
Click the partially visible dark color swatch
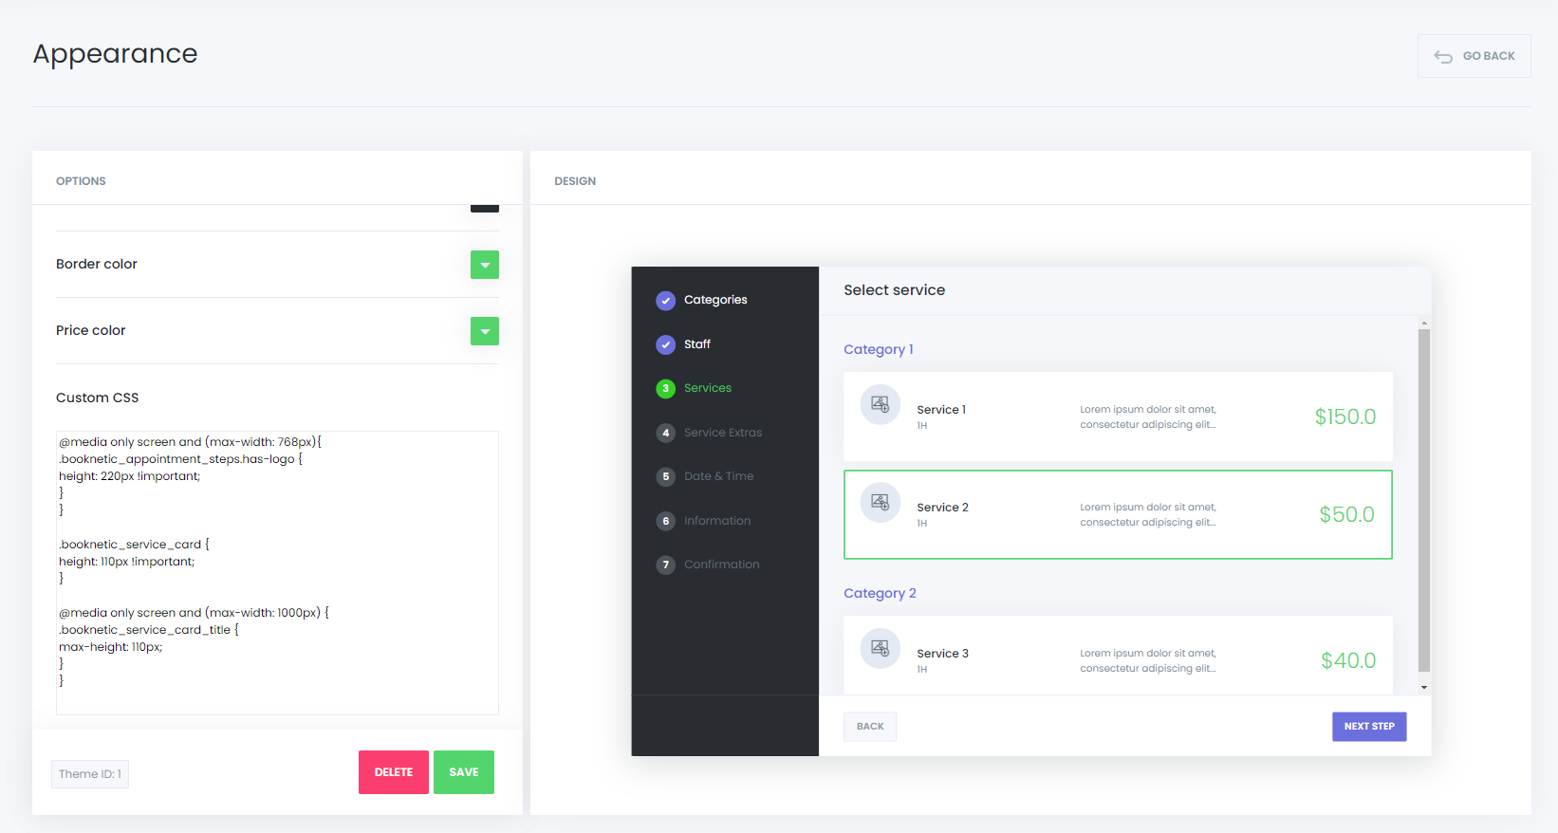coord(485,208)
